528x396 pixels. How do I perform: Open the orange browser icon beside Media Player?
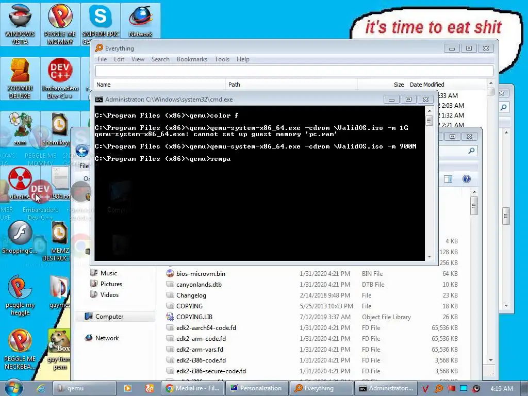pyautogui.click(x=150, y=388)
